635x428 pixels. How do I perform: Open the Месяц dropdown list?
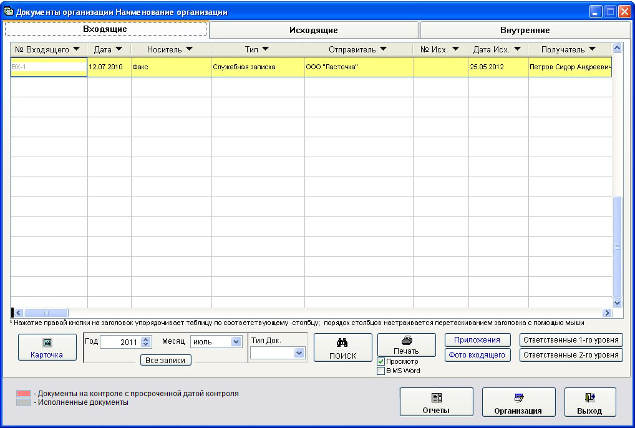click(236, 342)
